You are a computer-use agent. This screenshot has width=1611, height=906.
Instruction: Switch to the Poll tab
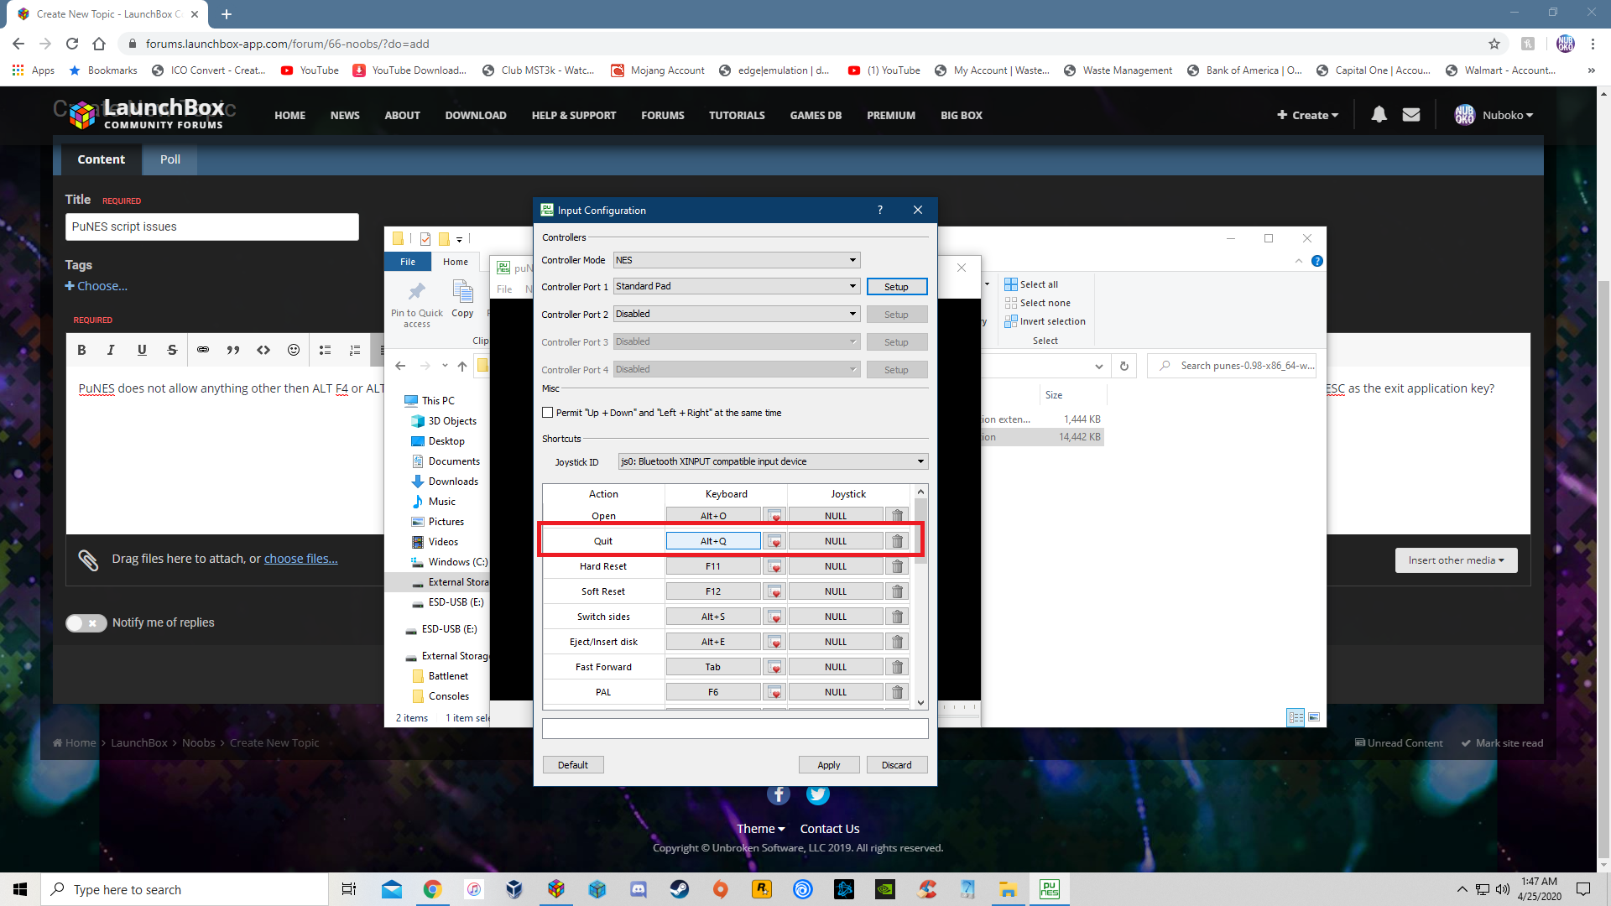170,159
